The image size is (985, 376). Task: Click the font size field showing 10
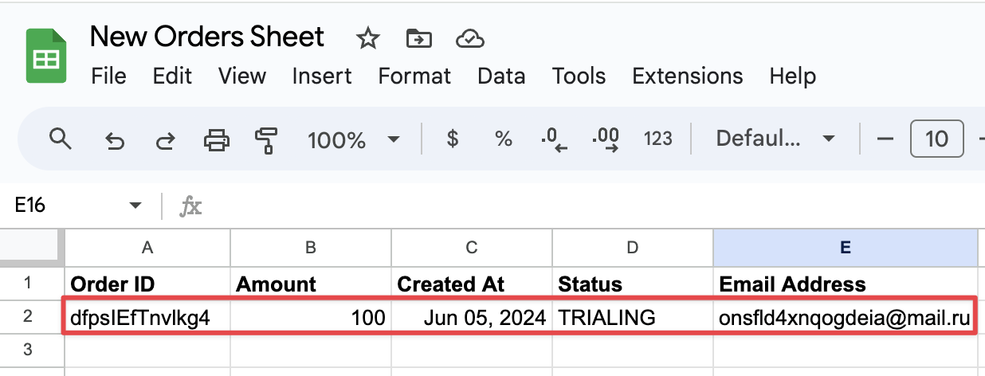[937, 139]
